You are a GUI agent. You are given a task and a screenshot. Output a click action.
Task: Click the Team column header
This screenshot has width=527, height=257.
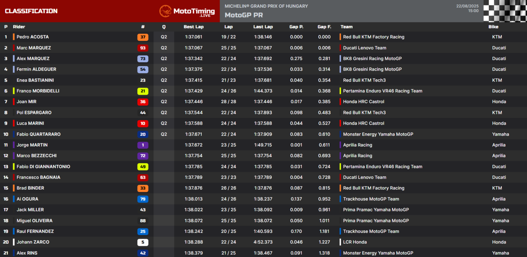tap(347, 27)
